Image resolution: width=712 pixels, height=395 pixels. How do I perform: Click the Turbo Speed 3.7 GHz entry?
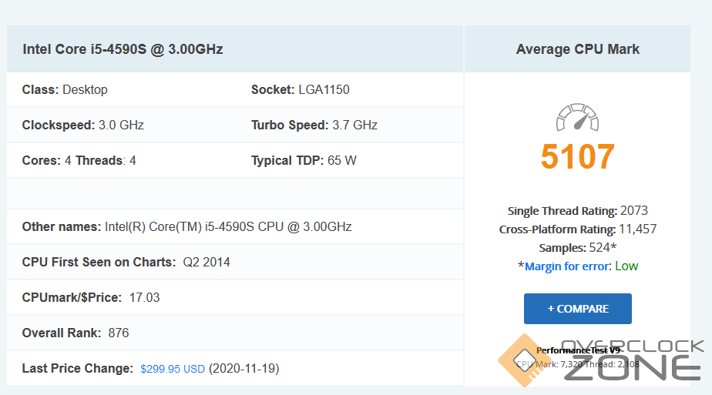click(x=314, y=125)
